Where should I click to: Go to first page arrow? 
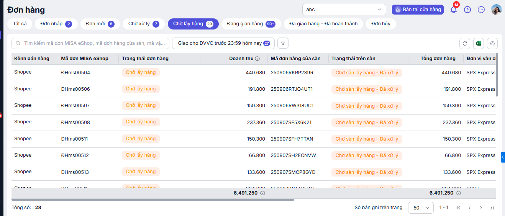[458, 208]
